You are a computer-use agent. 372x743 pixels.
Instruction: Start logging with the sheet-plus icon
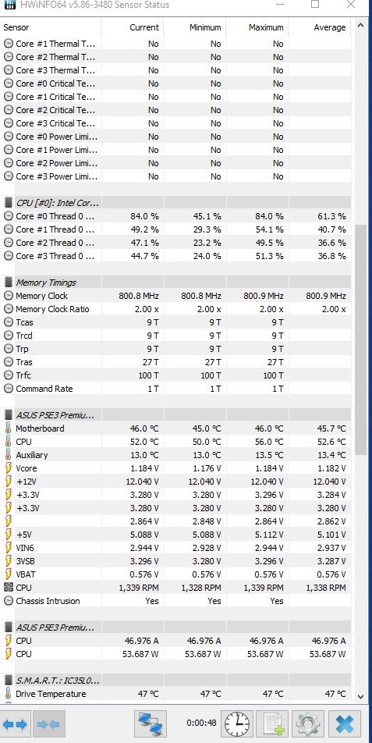point(274,724)
